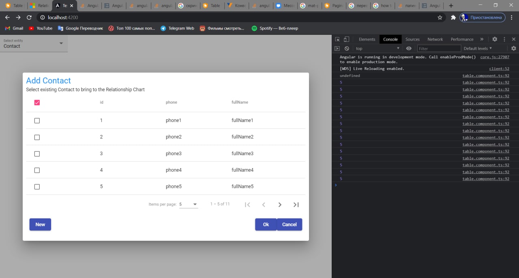Screen dimensions: 519x278
Task: Toggle the select-all header checkbox
Action: [37, 103]
